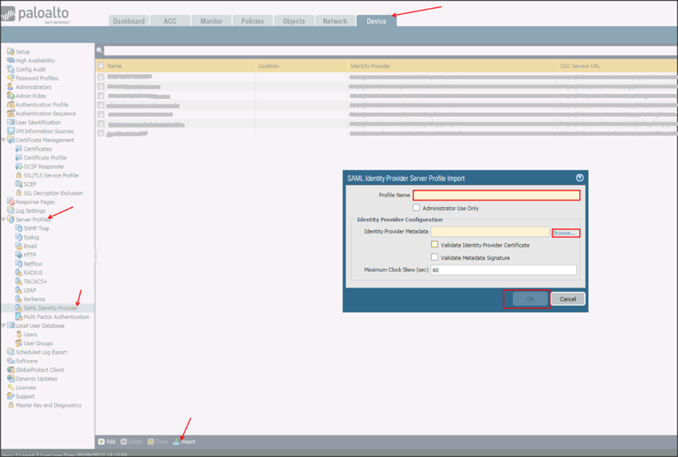This screenshot has height=457, width=678.
Task: Toggle Validate Identity Provider Certificate checkbox
Action: pos(434,245)
